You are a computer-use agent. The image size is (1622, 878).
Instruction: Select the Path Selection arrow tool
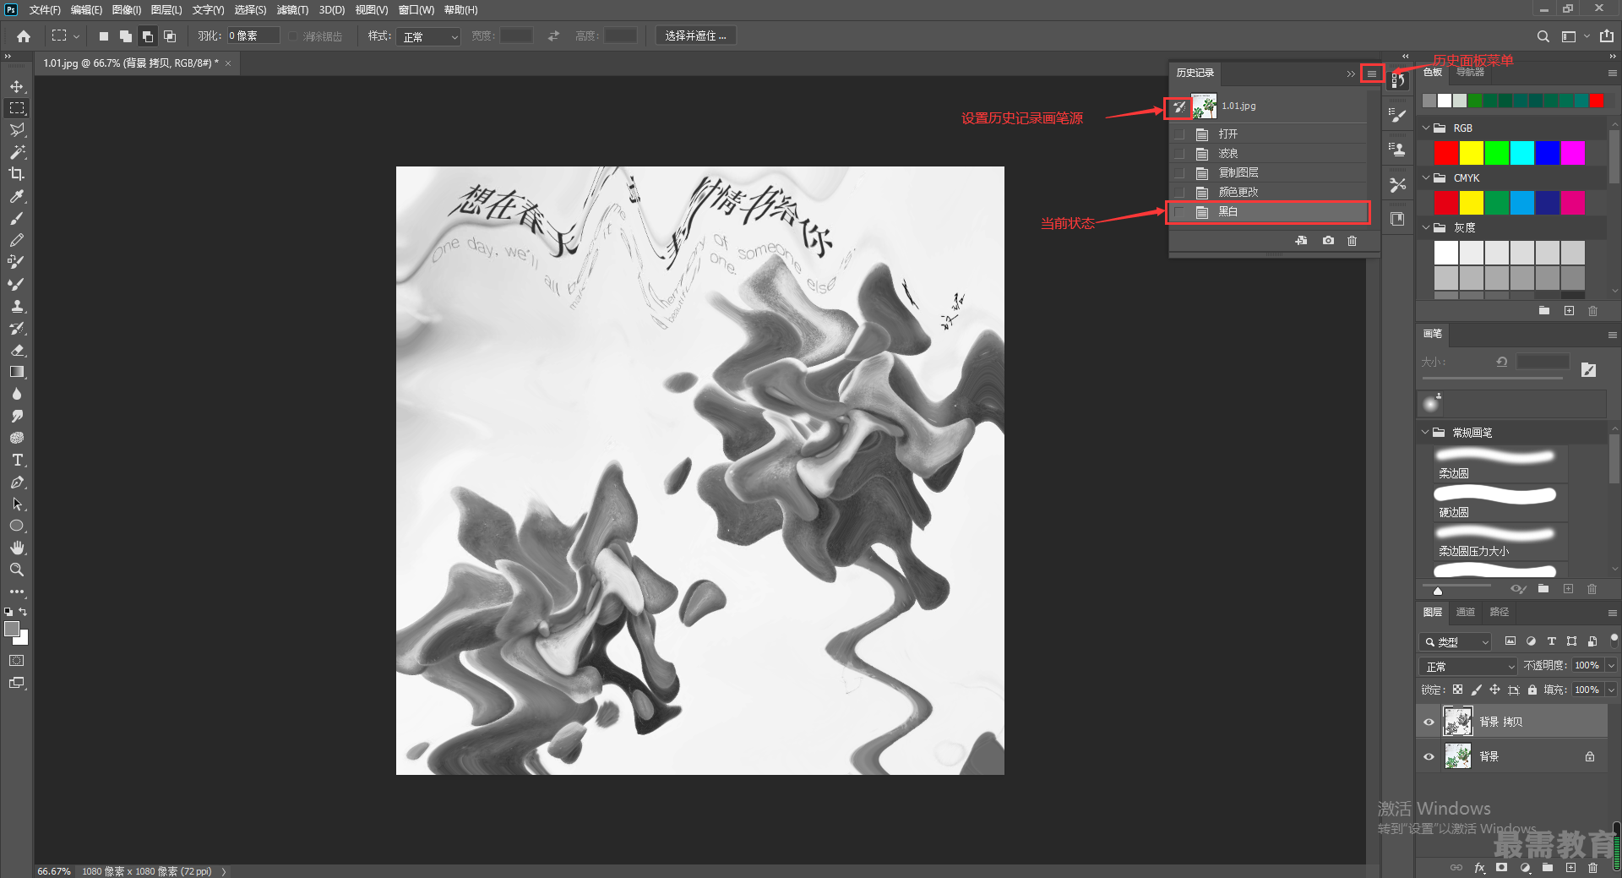click(x=17, y=504)
